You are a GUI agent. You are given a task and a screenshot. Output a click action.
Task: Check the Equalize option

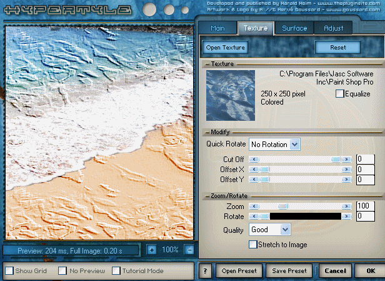click(340, 94)
